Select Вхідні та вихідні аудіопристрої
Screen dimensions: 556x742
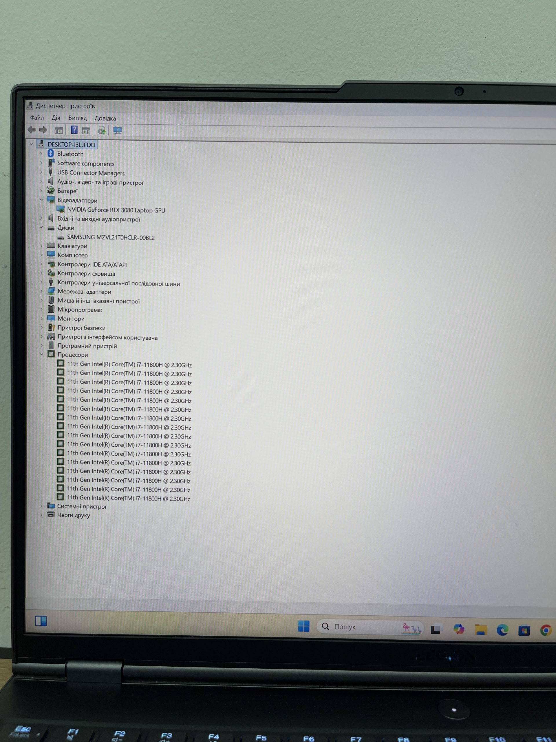[x=99, y=219]
